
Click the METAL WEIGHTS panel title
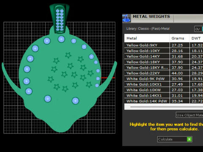click(151, 16)
